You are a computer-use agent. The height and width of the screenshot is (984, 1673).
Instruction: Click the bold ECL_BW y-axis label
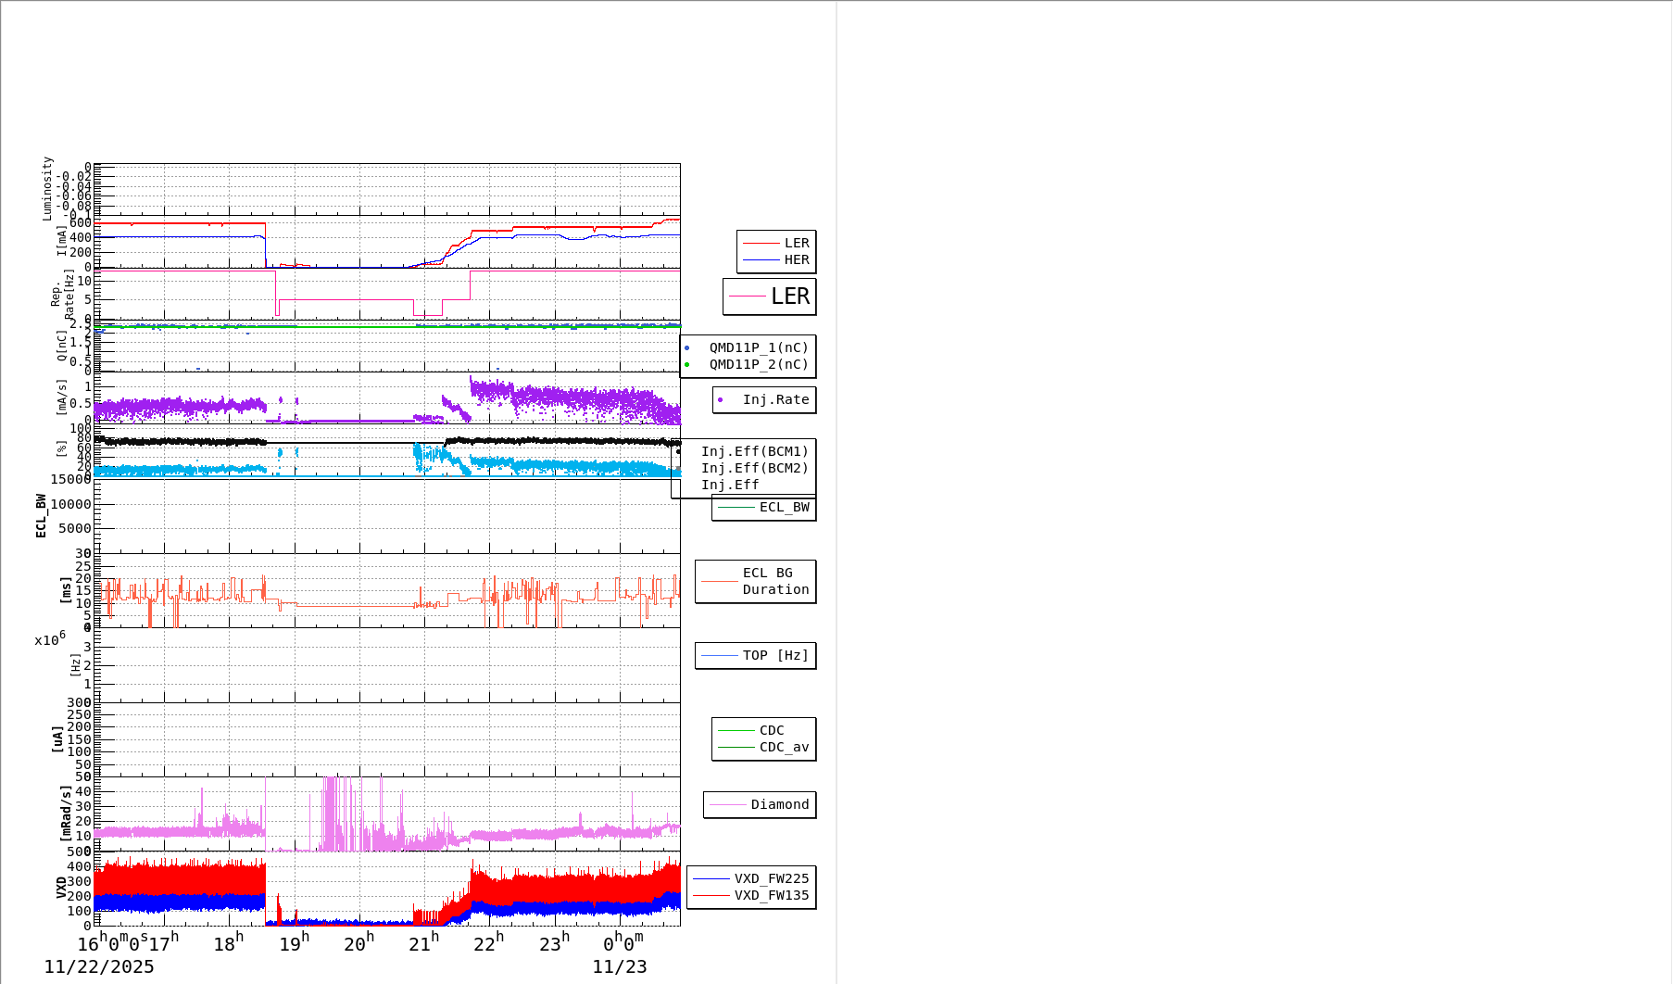41,515
